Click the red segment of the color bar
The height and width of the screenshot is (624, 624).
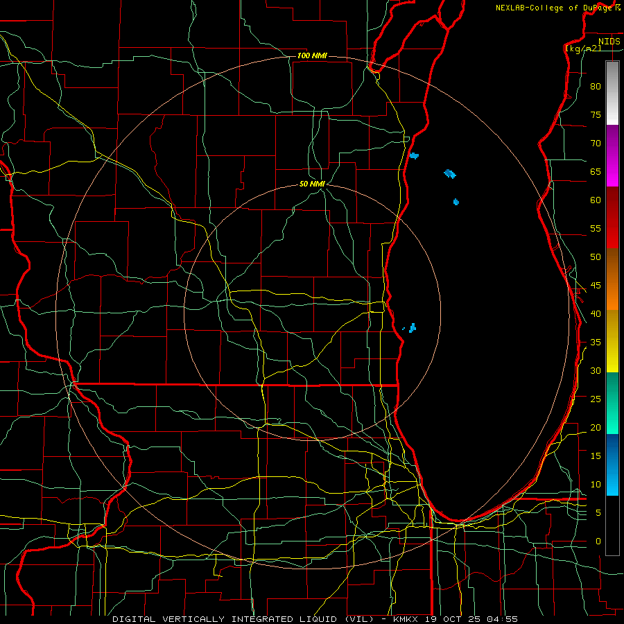pyautogui.click(x=612, y=217)
